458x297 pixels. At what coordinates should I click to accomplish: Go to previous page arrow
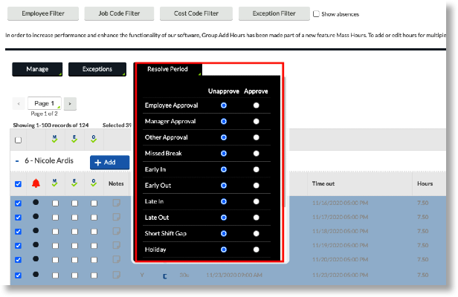pos(19,104)
